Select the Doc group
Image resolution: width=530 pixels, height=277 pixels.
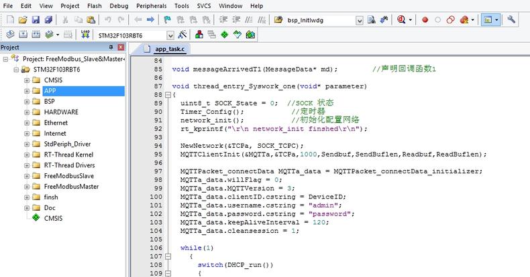pos(50,207)
